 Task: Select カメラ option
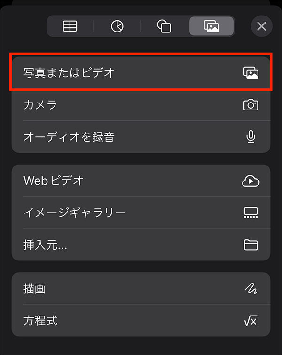click(141, 104)
